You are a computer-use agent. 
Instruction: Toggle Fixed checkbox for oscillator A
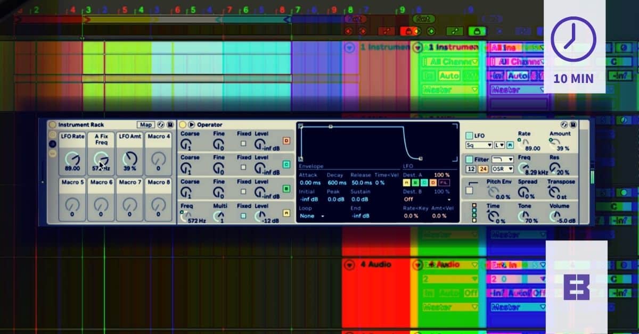(x=243, y=215)
